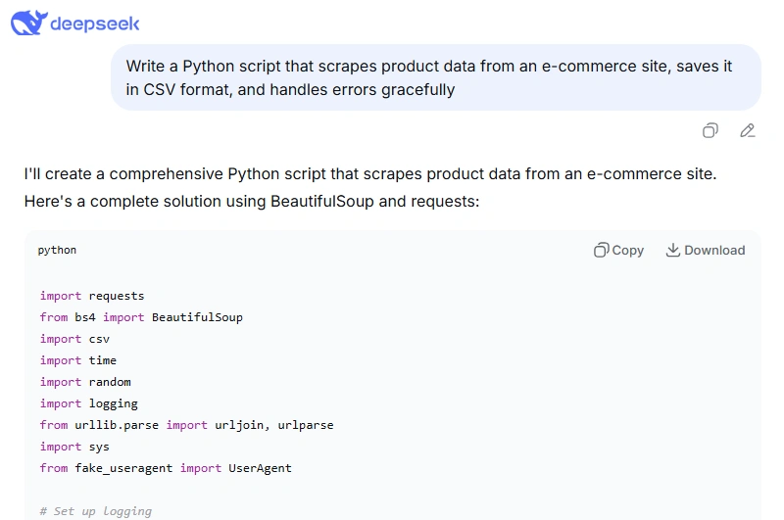The height and width of the screenshot is (520, 784).
Task: Click the DeepSeek whale logo icon
Action: (27, 23)
